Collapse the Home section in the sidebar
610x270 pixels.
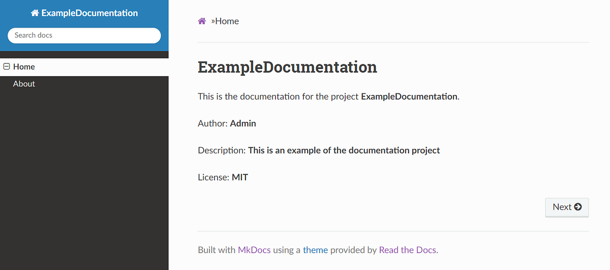7,66
